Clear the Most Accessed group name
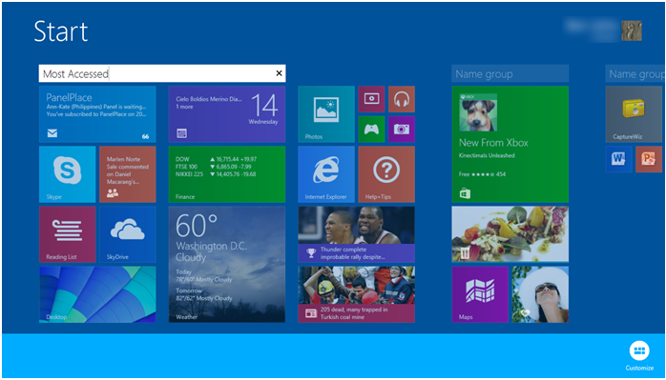The width and height of the screenshot is (666, 380). coord(279,73)
